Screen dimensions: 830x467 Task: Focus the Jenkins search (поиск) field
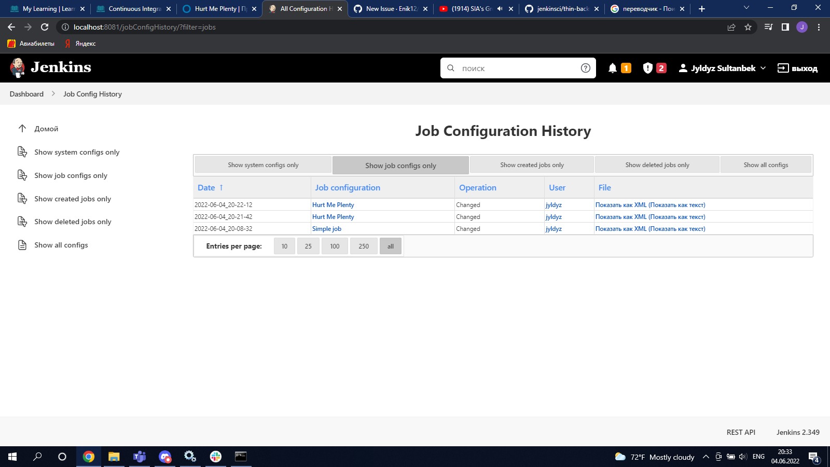click(518, 68)
